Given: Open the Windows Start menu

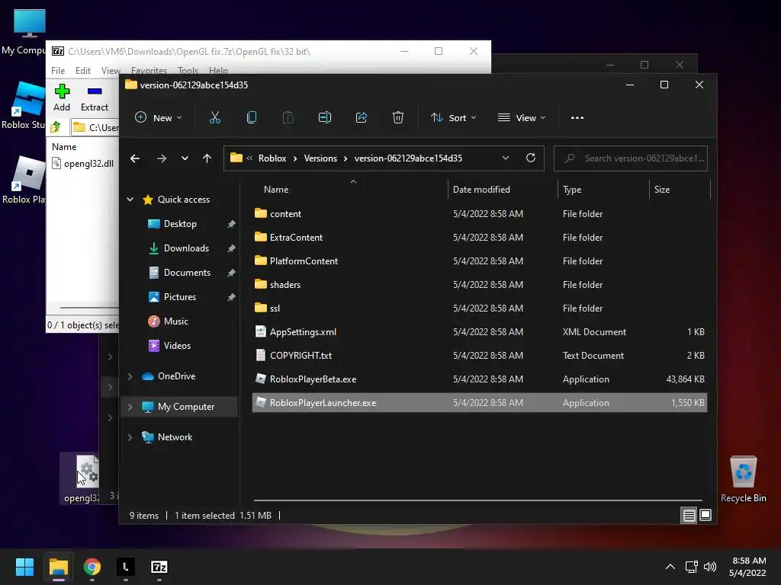Looking at the screenshot, I should (x=24, y=567).
